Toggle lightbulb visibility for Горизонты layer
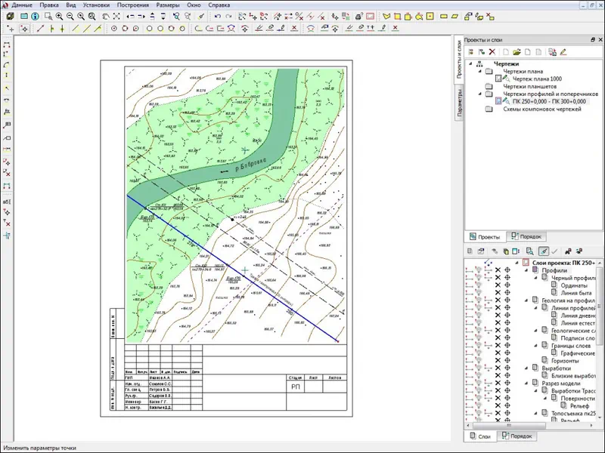The width and height of the screenshot is (605, 453). (x=479, y=360)
